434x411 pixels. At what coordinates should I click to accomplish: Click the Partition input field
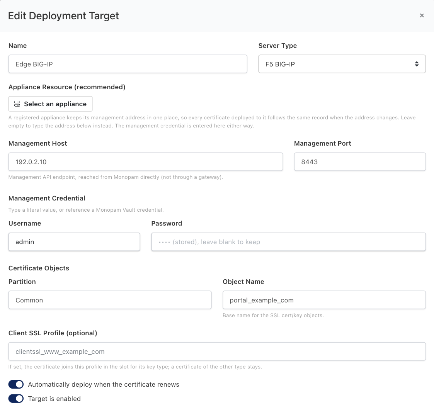pos(110,300)
